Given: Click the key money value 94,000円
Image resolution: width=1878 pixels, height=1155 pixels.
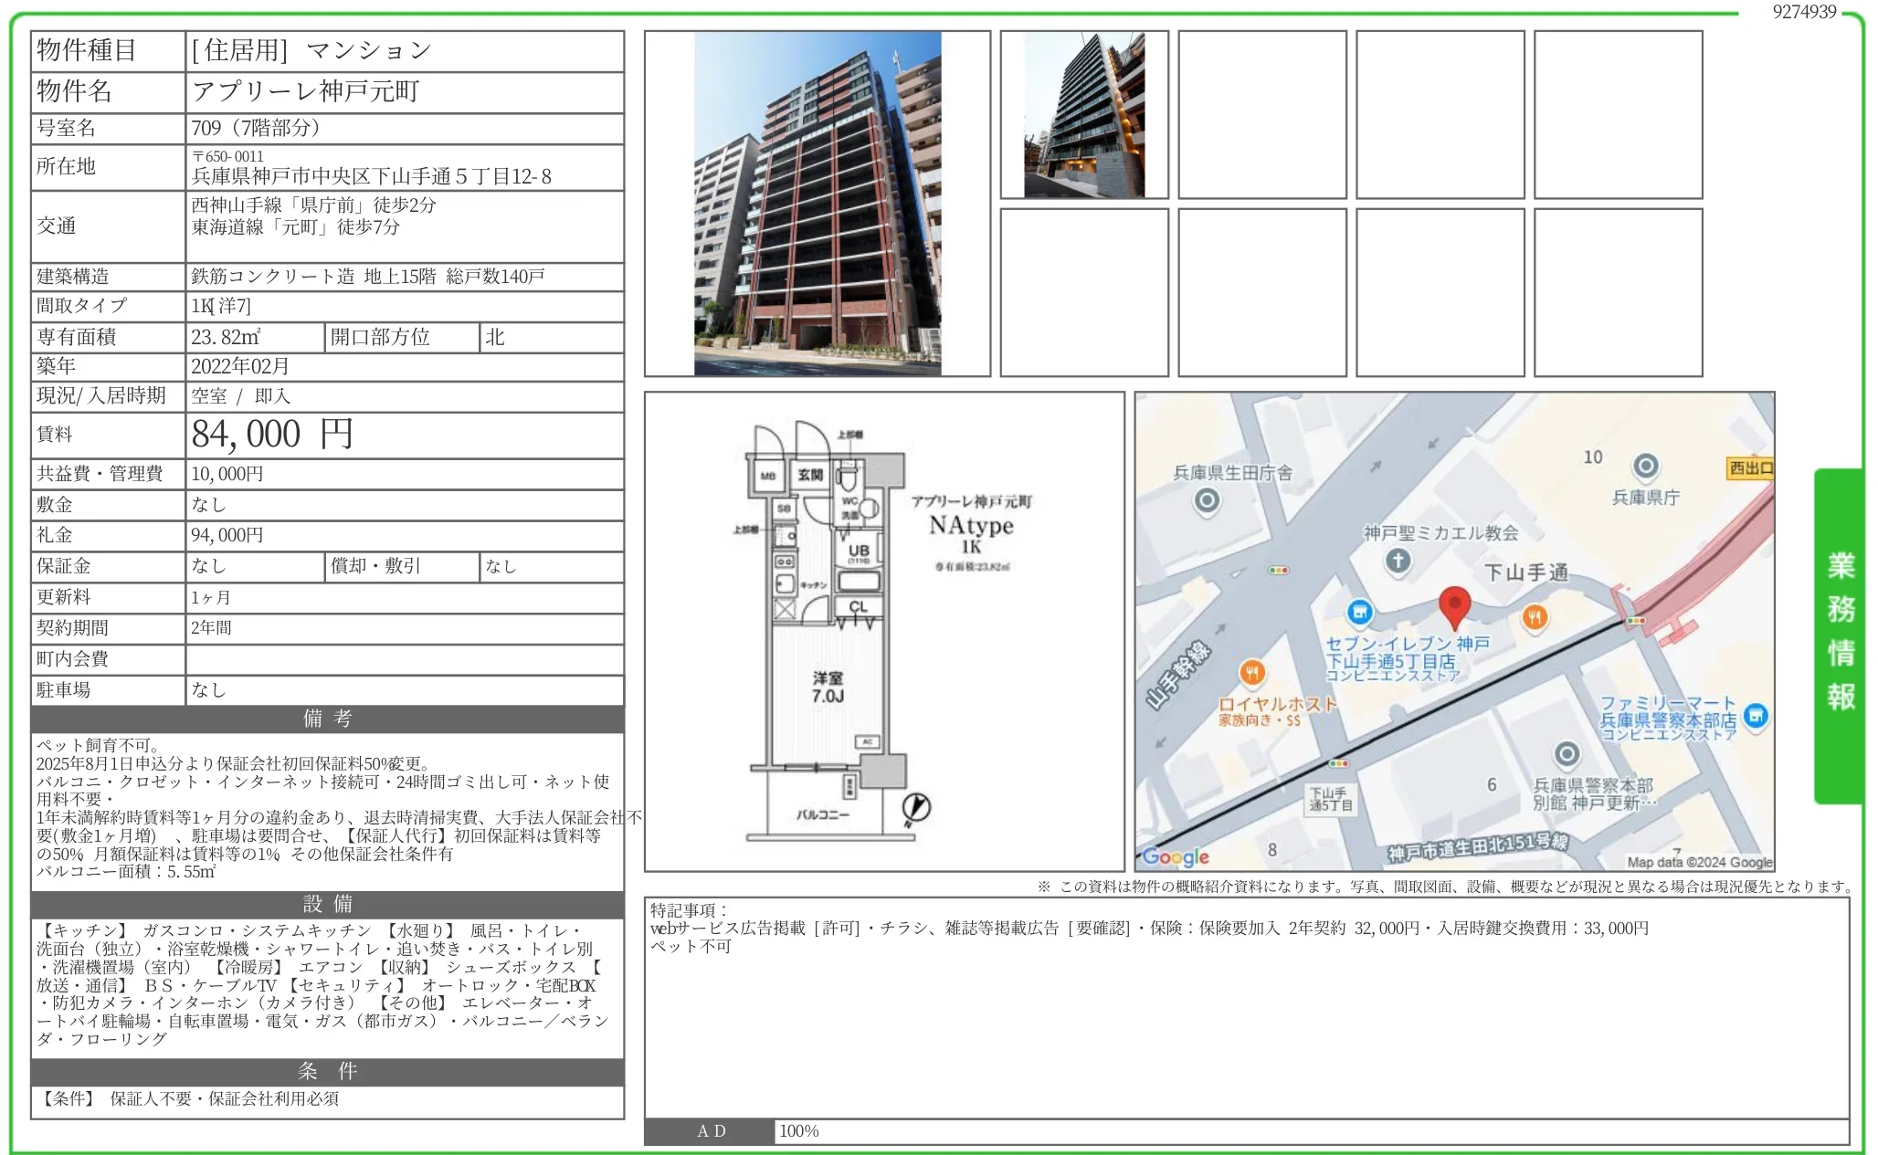Looking at the screenshot, I should tap(227, 535).
